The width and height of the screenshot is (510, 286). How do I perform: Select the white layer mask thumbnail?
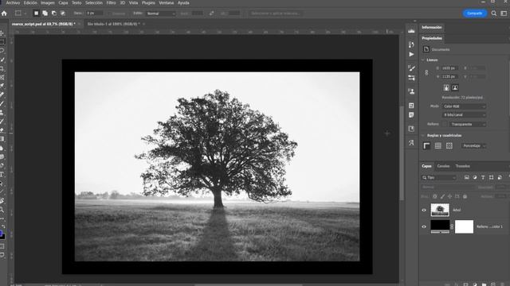[x=464, y=226]
